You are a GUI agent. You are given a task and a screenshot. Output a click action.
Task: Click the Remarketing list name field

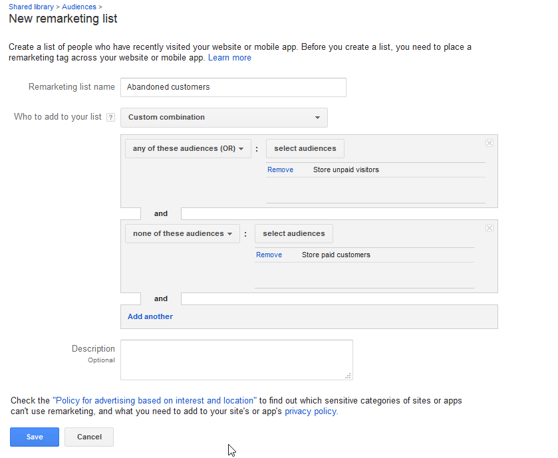coord(233,87)
